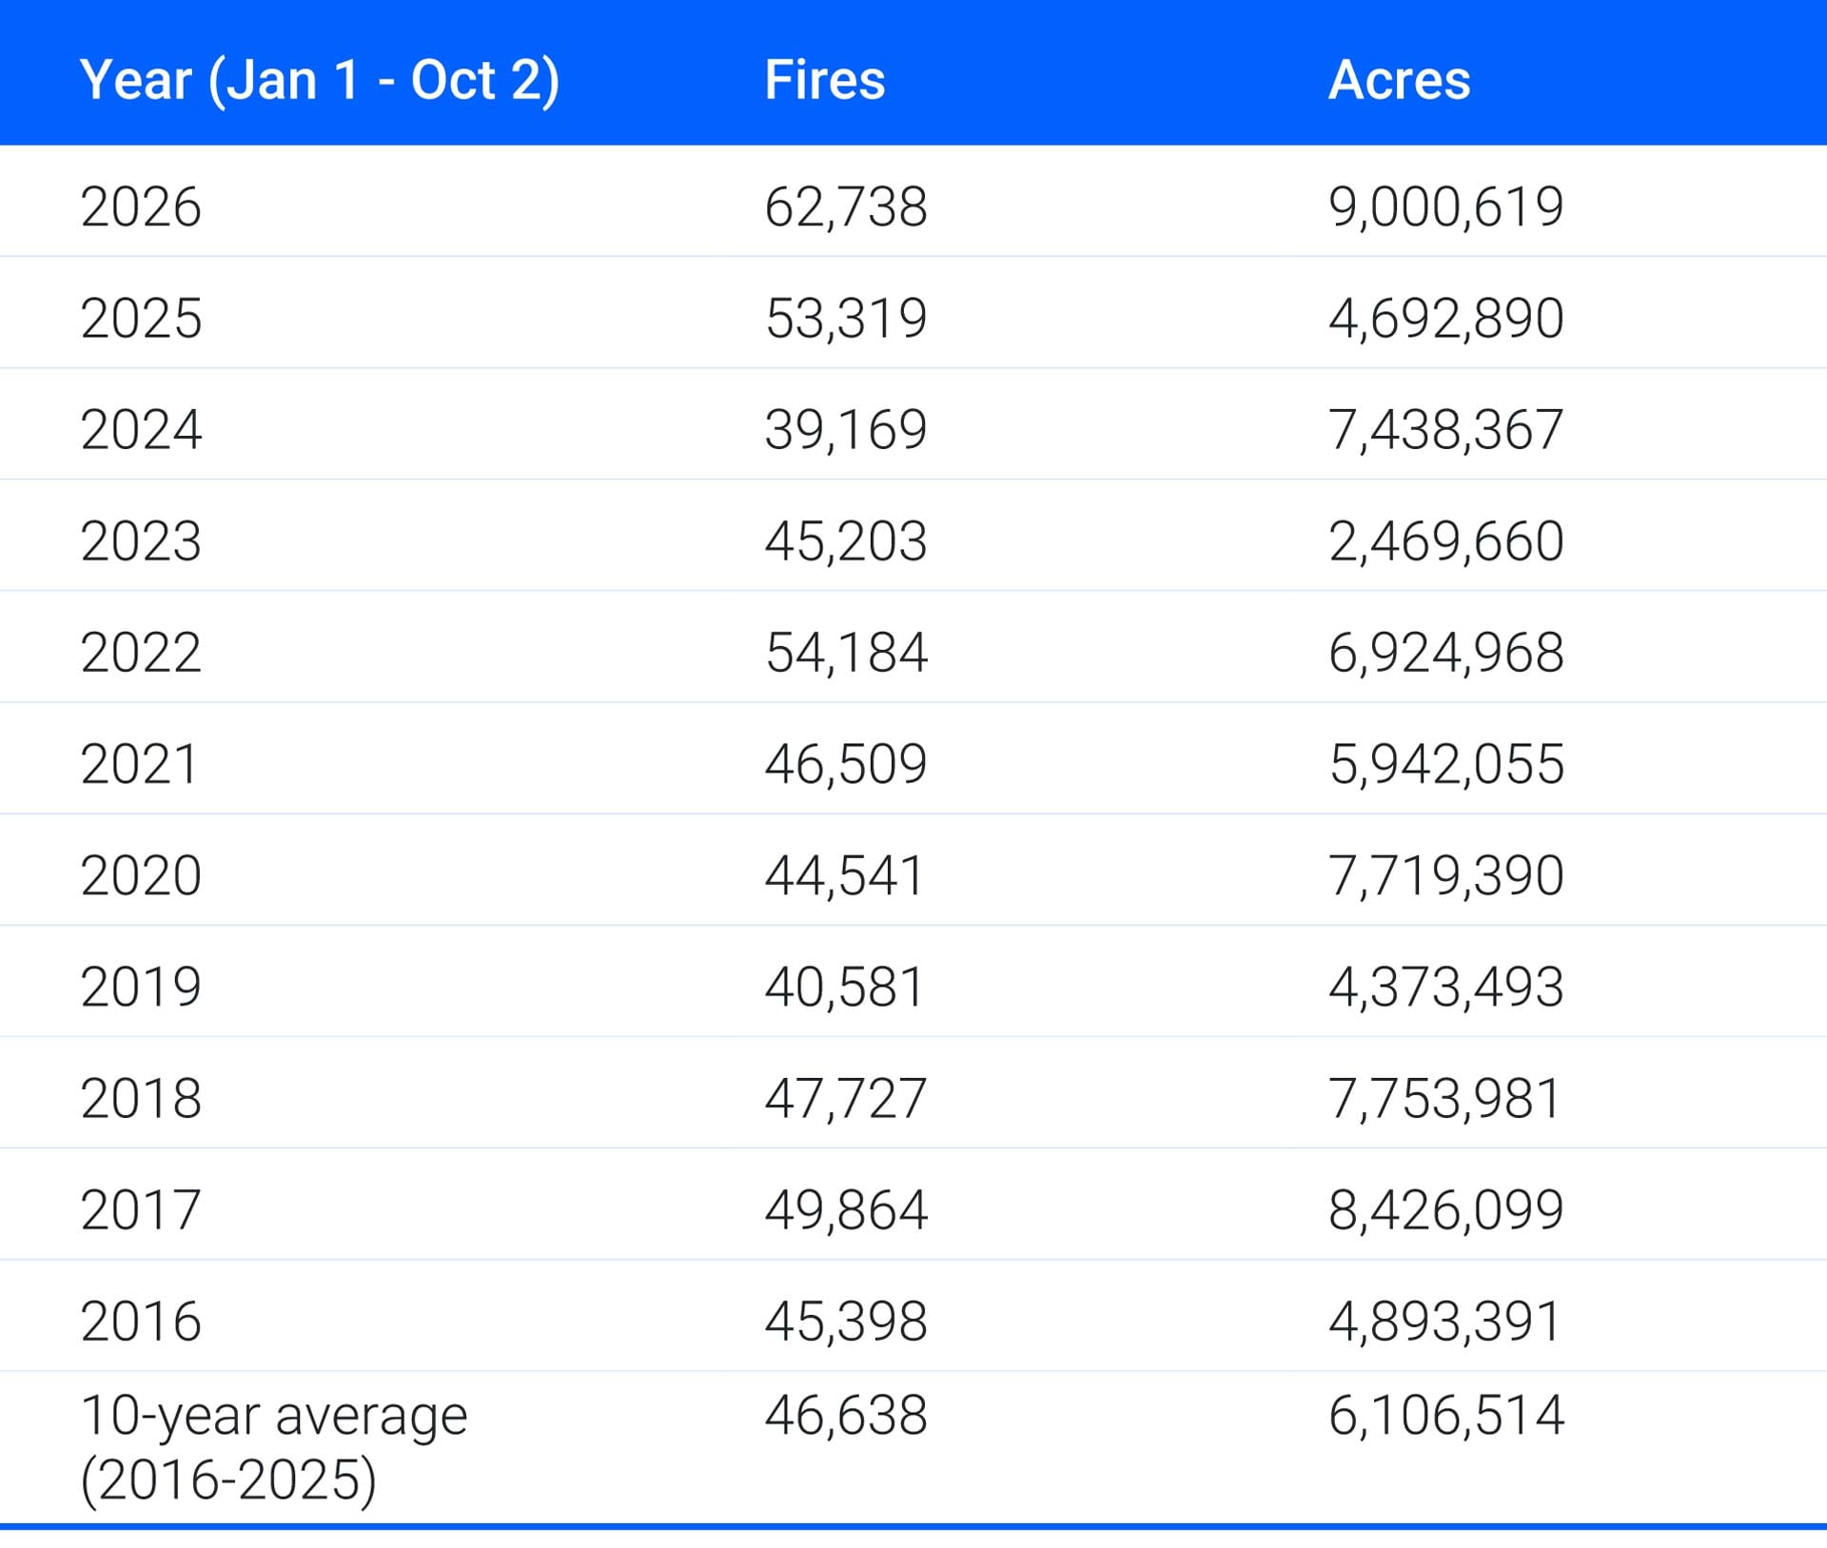Select the acres value '7,719,390'

[1446, 875]
